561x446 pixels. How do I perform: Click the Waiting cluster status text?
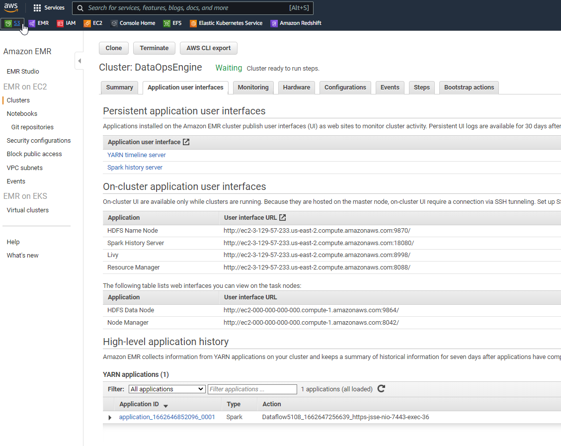tap(229, 68)
